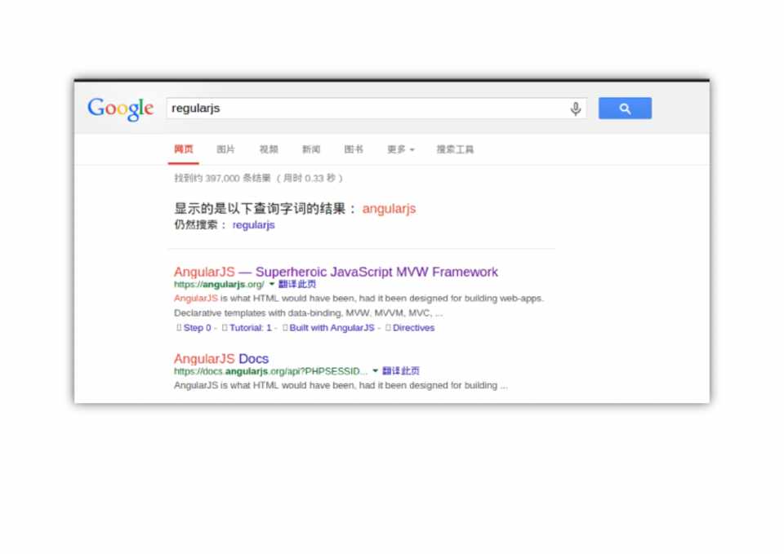This screenshot has width=784, height=554.
Task: Open AngularJS Superheroic JavaScript MVW Framework result
Action: pos(336,272)
